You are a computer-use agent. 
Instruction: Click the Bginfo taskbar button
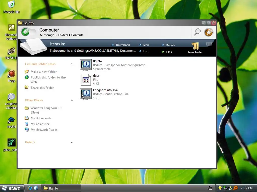(61, 188)
